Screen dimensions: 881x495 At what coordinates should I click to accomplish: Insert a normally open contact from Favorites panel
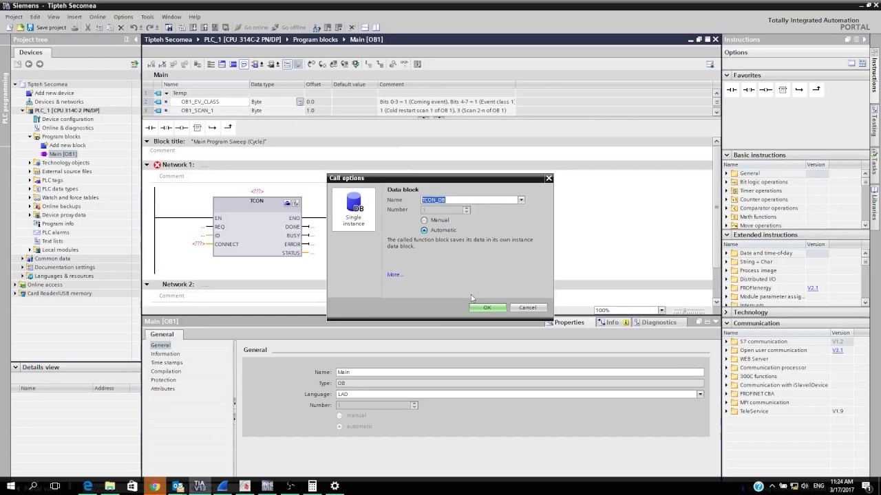[732, 89]
